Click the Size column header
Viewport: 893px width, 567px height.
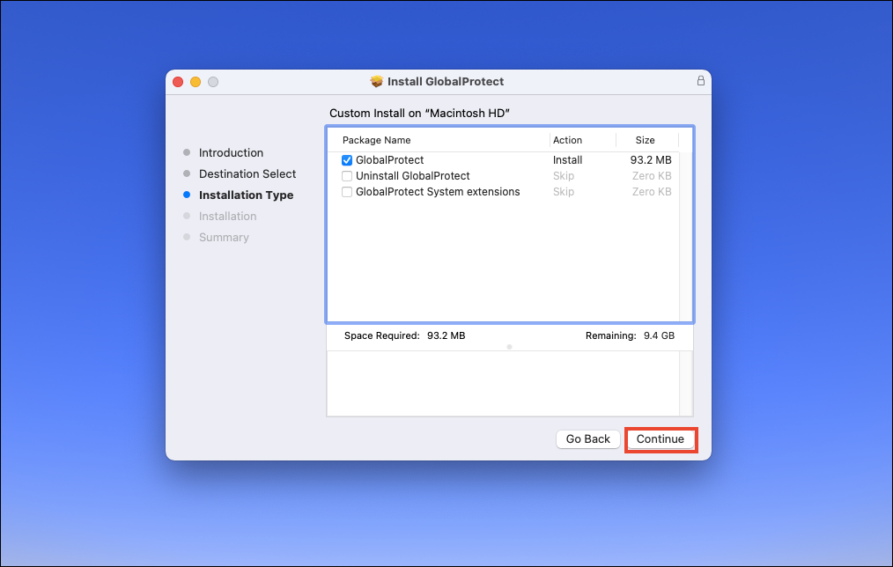(x=645, y=140)
